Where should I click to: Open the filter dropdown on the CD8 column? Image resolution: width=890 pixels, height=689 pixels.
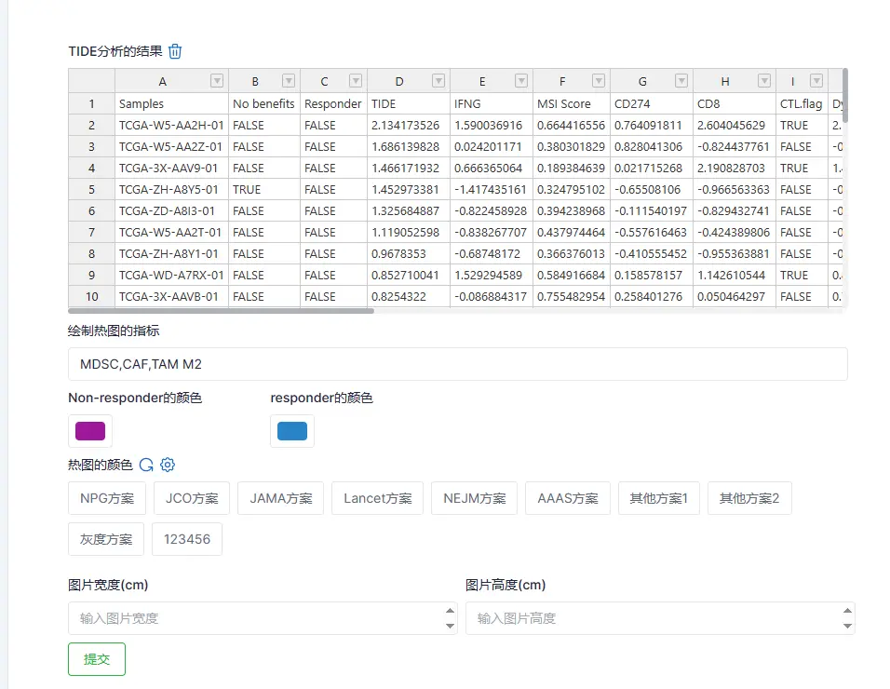(763, 81)
